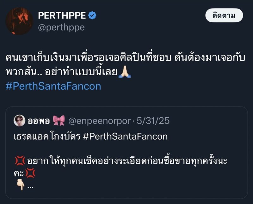The height and width of the screenshot is (204, 253).
Task: Open the #PerthSantaFancon hashtag in the main tweet
Action: [53, 86]
